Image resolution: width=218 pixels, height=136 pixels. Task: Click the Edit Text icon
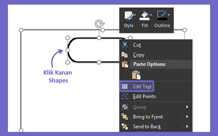[125, 86]
